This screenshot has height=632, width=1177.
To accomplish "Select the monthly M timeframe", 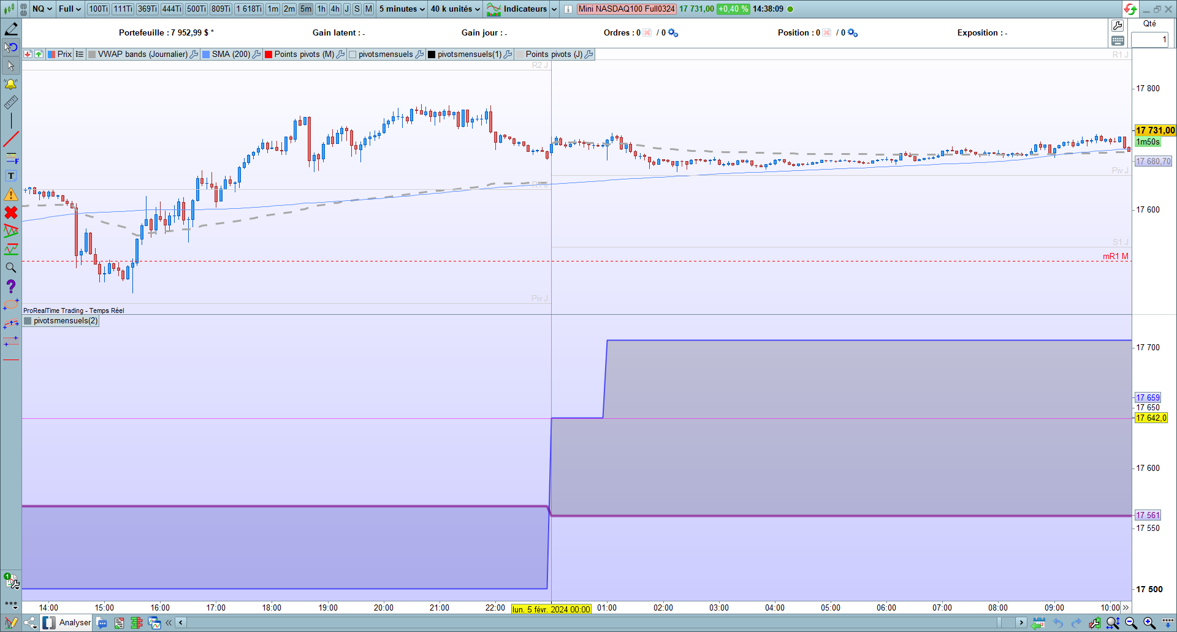I will pyautogui.click(x=368, y=9).
